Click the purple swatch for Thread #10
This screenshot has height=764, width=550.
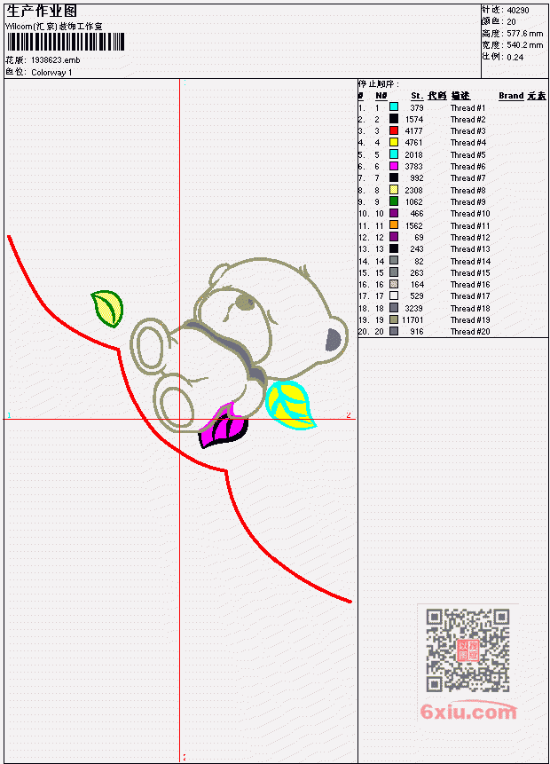click(x=394, y=213)
